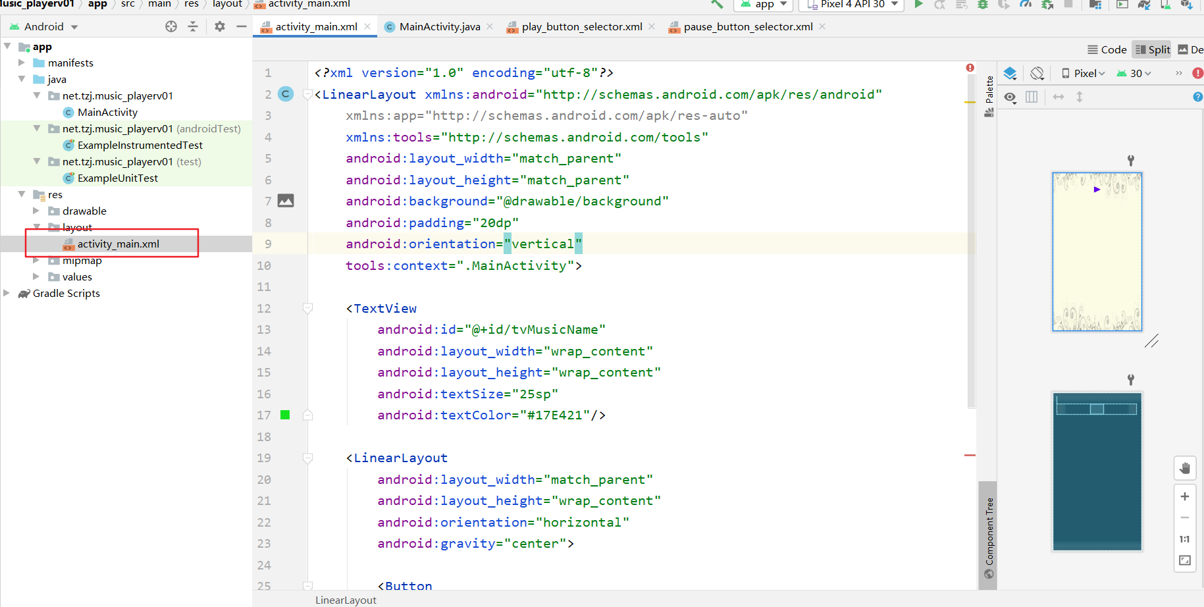This screenshot has width=1204, height=607.
Task: Click the image gutter icon on line 7
Action: point(286,201)
